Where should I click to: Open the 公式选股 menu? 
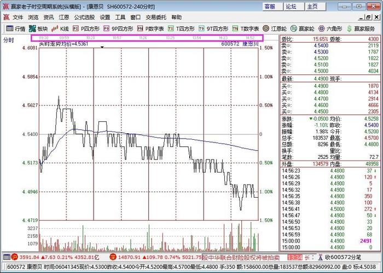tap(84, 17)
